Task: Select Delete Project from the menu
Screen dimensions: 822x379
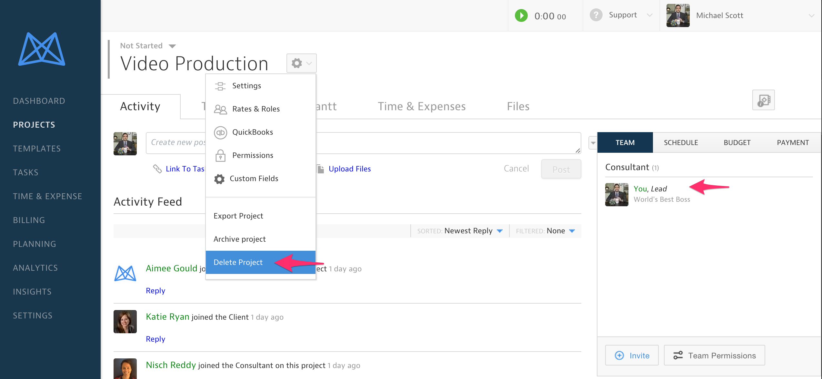Action: pyautogui.click(x=238, y=262)
